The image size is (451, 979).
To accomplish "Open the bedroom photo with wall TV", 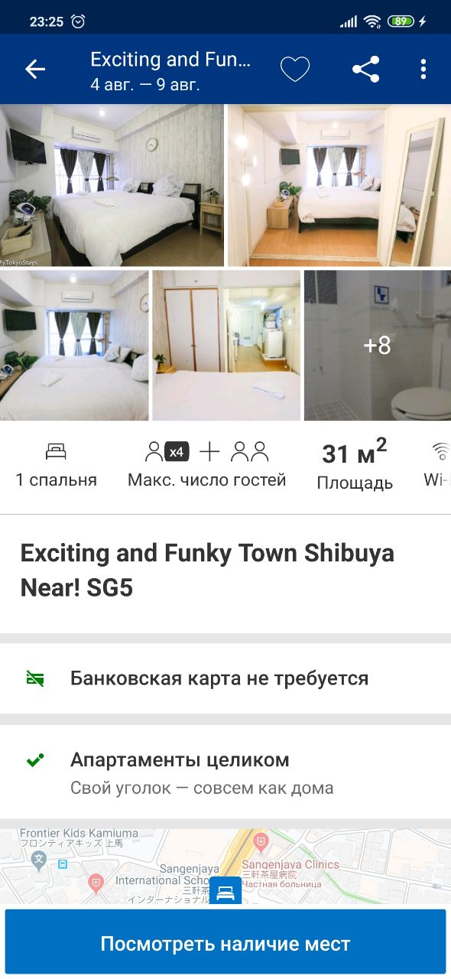I will coord(74,346).
